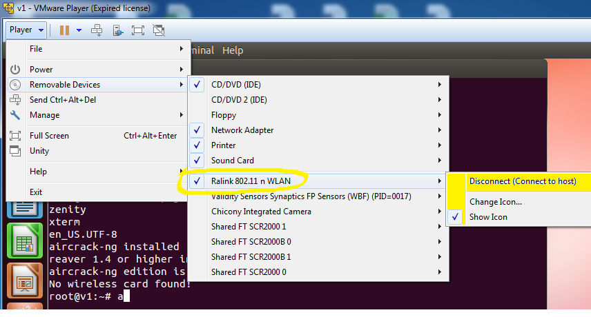Click the 'No wireless card found!' line
The image size is (591, 317).
120,284
